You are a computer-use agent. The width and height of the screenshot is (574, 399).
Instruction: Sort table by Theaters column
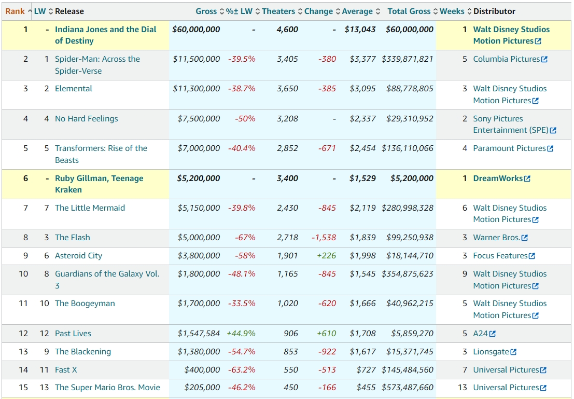[x=282, y=11]
